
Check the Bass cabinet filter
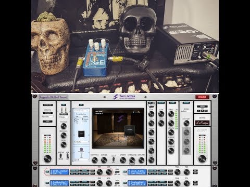[x=75, y=121]
